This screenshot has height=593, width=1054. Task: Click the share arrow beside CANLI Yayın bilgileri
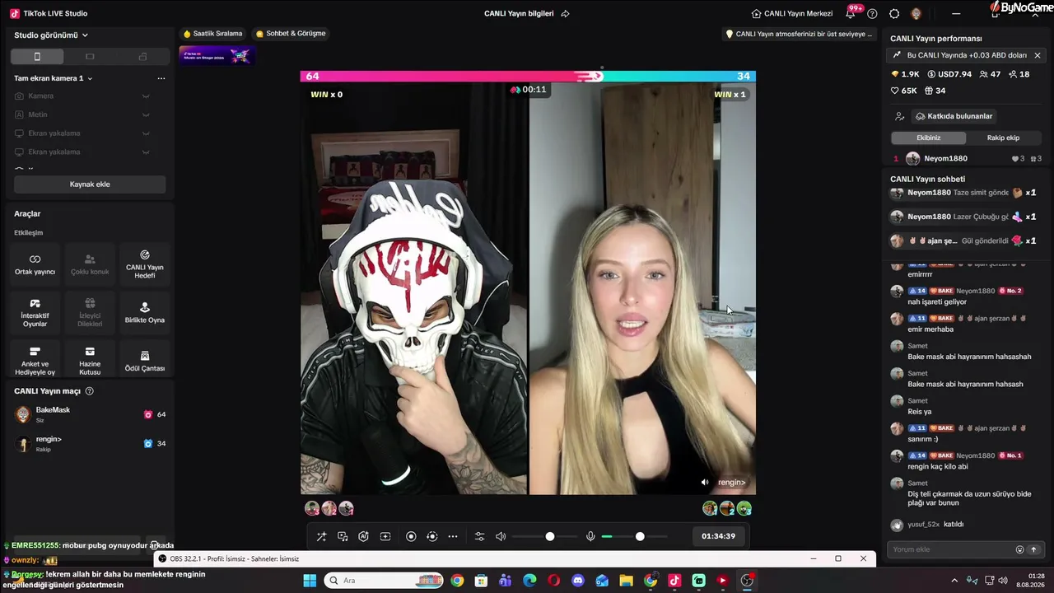pyautogui.click(x=565, y=14)
